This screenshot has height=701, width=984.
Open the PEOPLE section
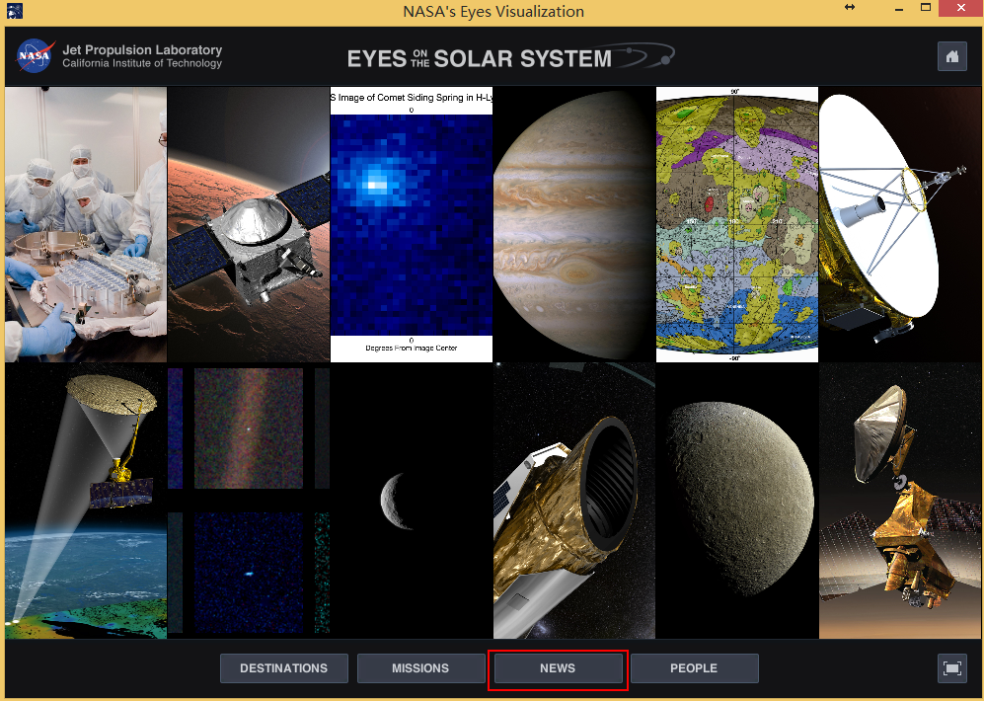(694, 667)
